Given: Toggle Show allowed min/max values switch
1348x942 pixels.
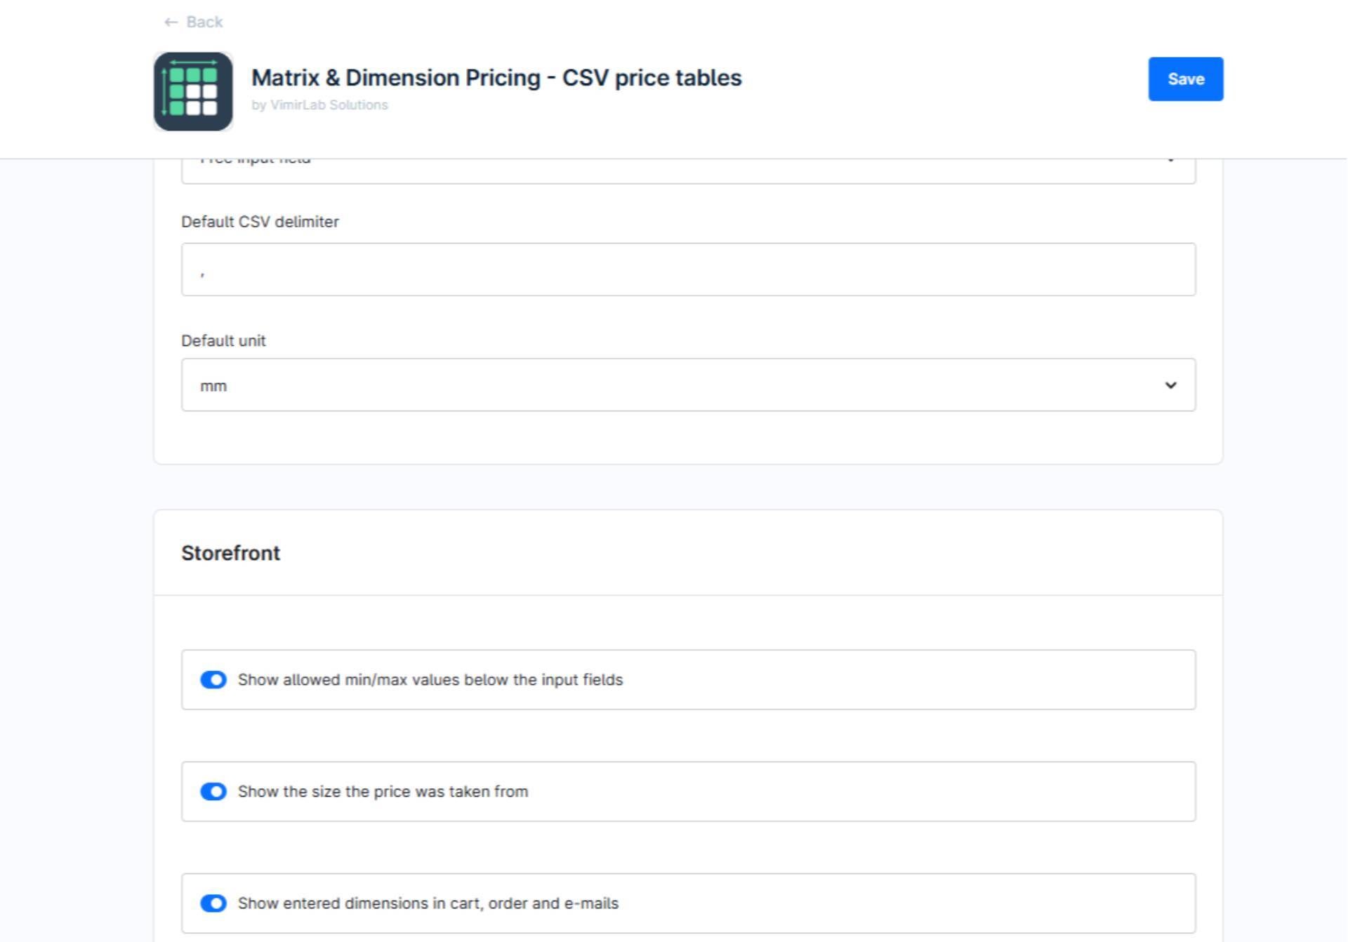Looking at the screenshot, I should 213,679.
